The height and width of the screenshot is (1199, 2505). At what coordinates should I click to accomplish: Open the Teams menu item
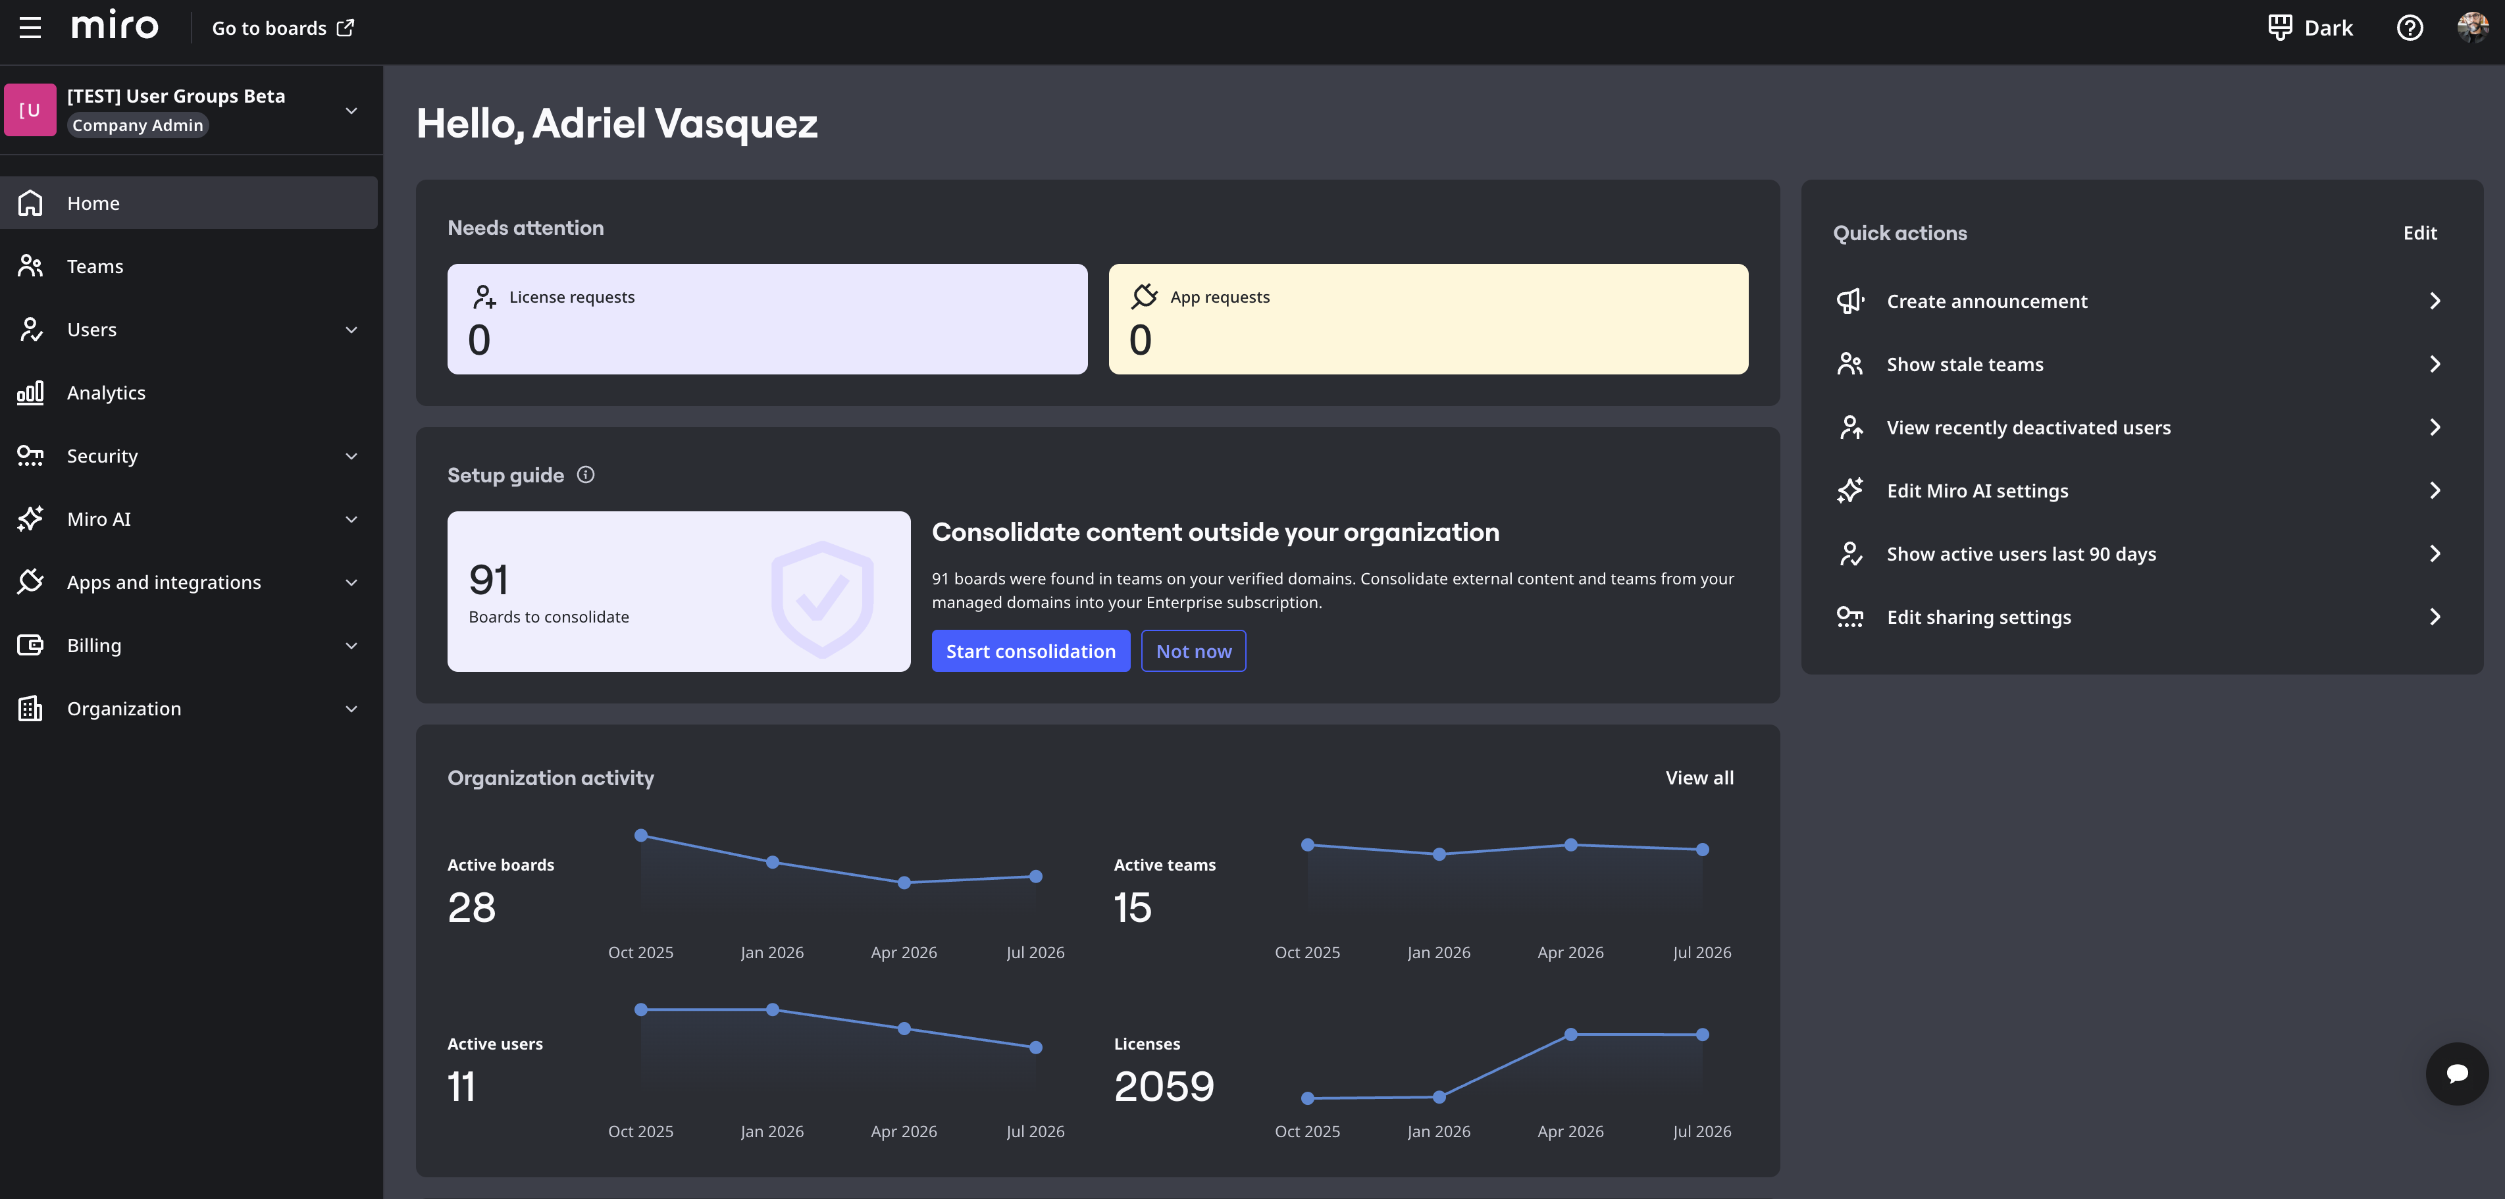coord(189,267)
